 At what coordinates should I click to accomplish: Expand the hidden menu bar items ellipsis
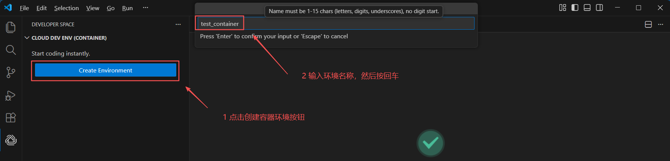[145, 8]
